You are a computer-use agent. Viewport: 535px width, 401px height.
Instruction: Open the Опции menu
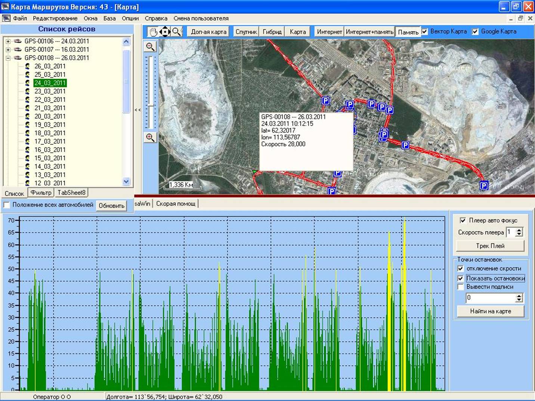130,18
